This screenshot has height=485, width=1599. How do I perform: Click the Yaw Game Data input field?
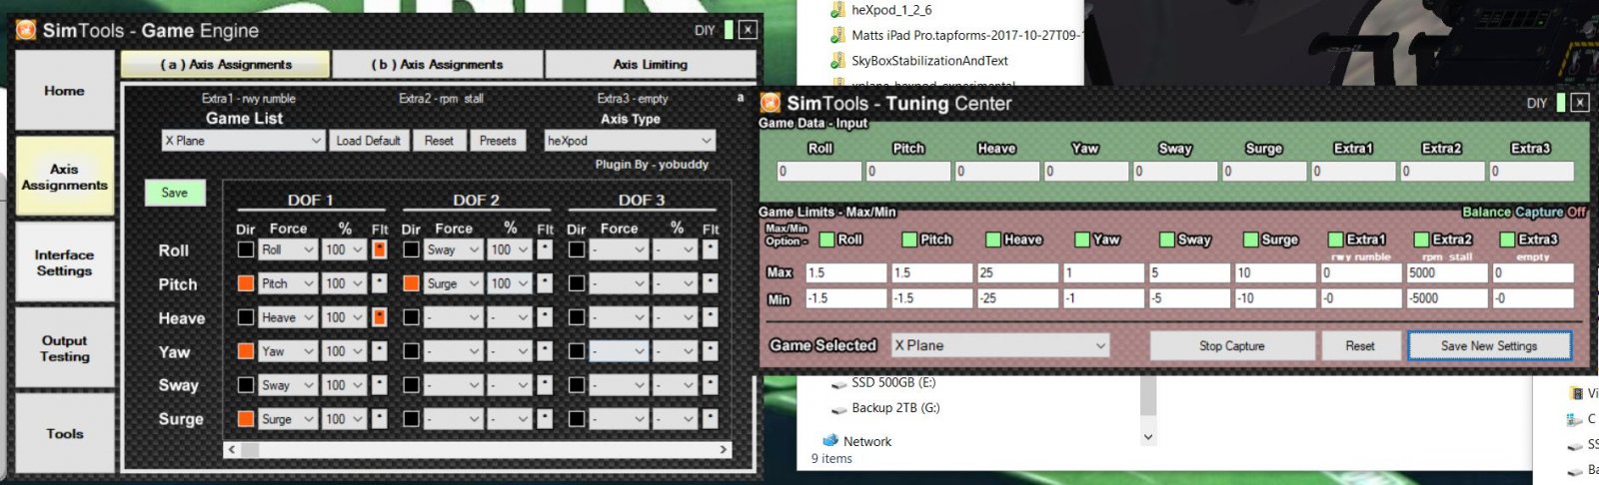[x=1085, y=171]
